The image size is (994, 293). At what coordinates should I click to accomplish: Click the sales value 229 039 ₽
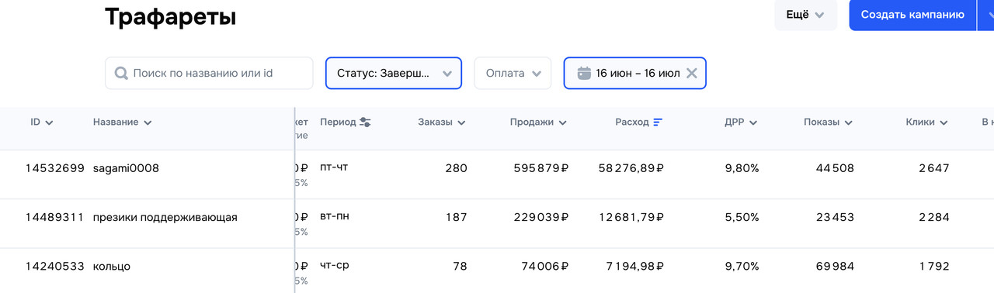coord(541,218)
